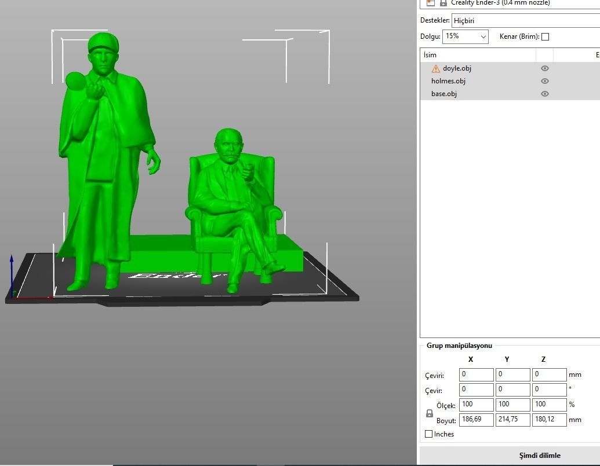Hide the holmes.obj object
600x466 pixels.
pos(545,81)
